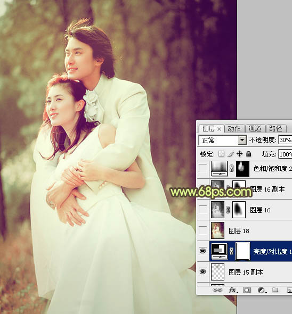292x314 pixels.
Task: Click the 填充 fill field
Action: pos(285,154)
